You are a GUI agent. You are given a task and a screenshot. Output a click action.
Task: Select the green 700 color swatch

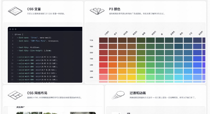click(x=150, y=59)
